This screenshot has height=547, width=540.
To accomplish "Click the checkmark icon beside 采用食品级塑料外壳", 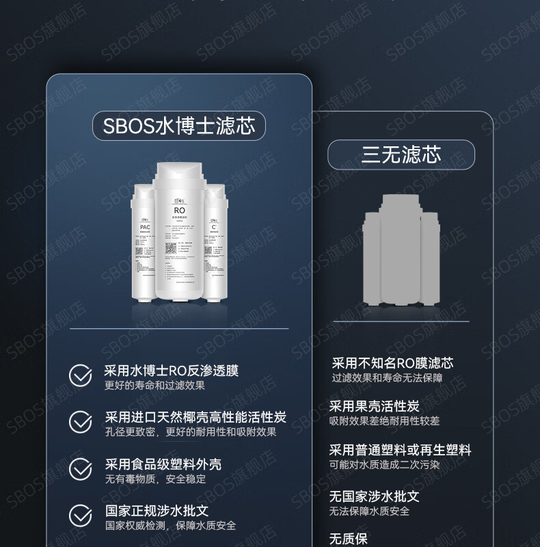I will pyautogui.click(x=81, y=469).
